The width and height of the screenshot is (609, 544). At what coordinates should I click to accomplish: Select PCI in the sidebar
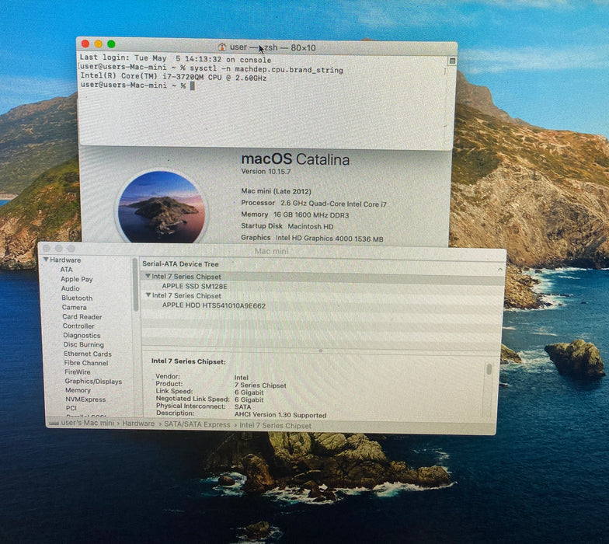point(71,408)
